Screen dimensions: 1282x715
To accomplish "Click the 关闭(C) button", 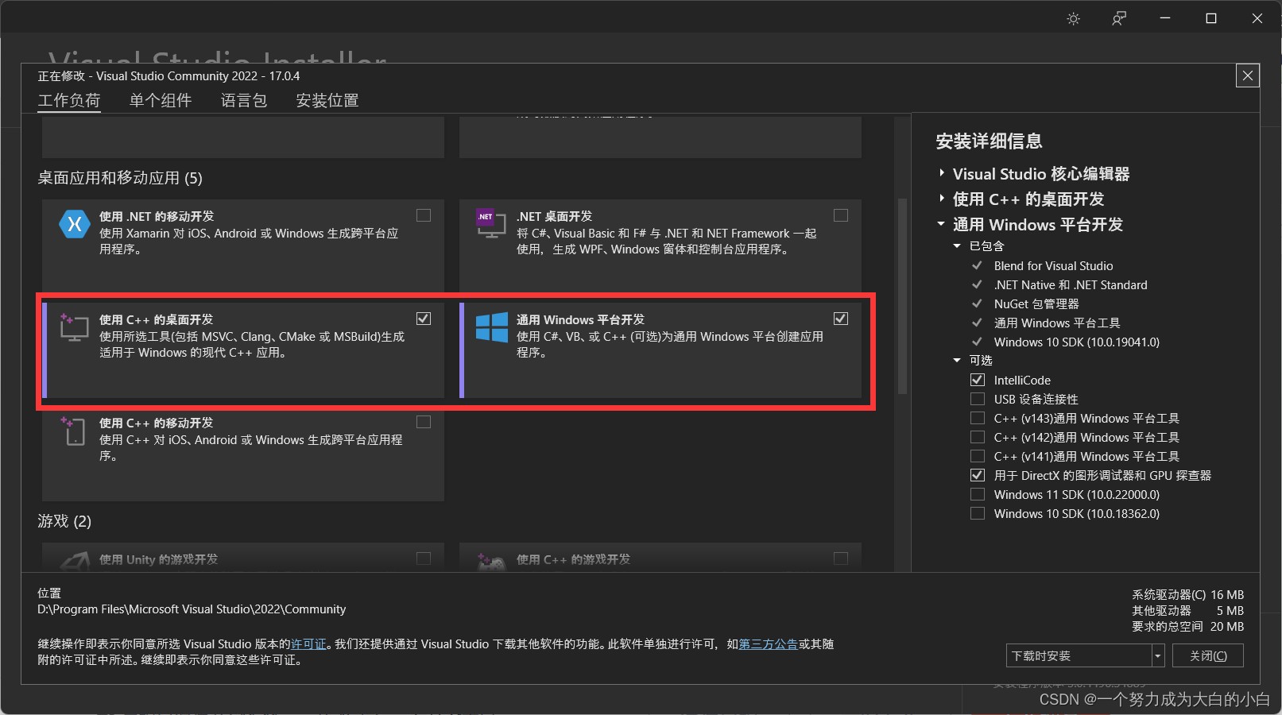I will (x=1207, y=655).
